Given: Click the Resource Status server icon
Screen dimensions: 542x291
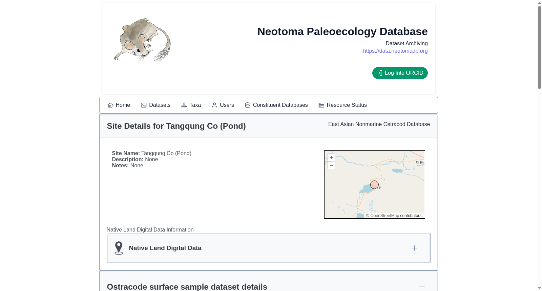Looking at the screenshot, I should click(x=321, y=105).
